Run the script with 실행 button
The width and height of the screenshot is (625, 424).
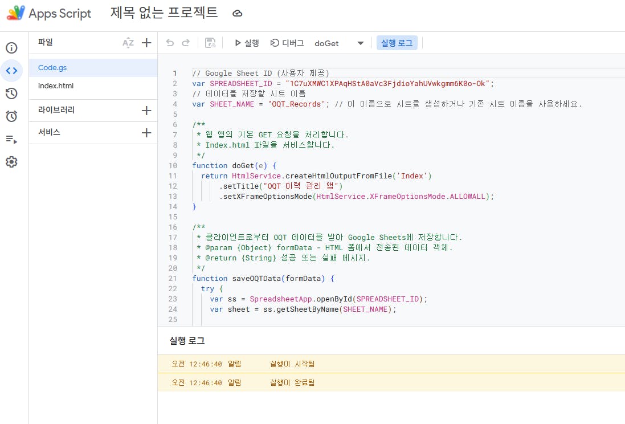point(247,43)
